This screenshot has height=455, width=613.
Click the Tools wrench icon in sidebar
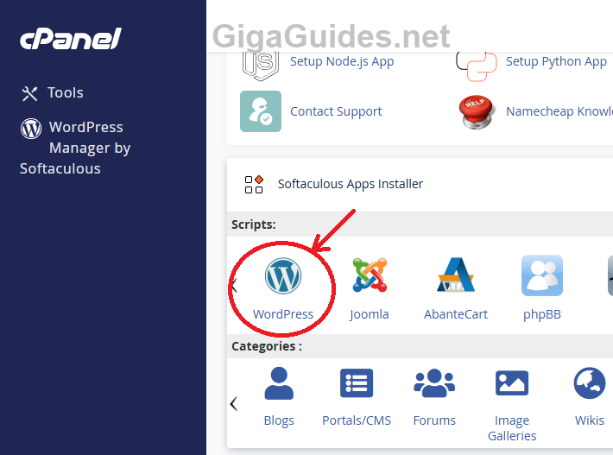(29, 94)
